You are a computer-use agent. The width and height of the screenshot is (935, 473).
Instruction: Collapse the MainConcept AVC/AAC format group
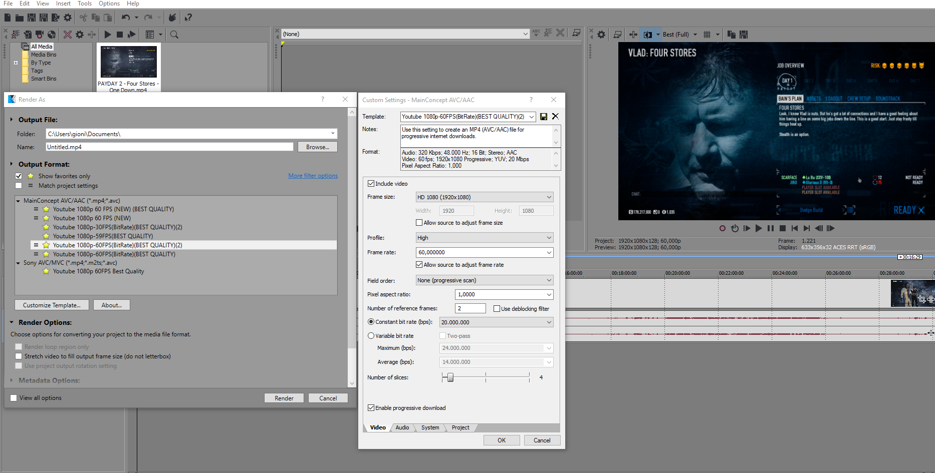18,201
